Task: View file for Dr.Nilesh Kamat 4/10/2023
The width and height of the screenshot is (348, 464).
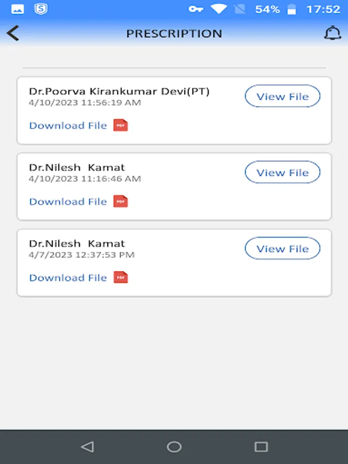Action: click(x=283, y=173)
